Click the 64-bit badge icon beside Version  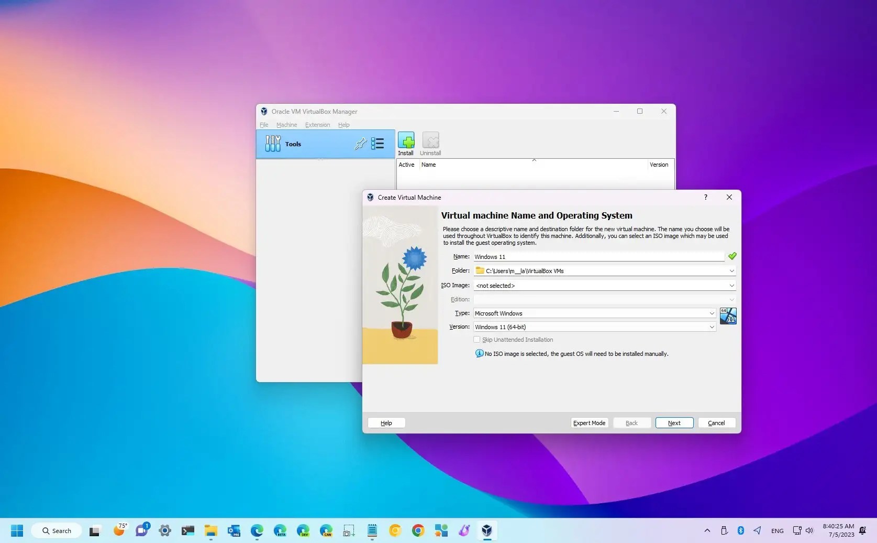coord(728,316)
